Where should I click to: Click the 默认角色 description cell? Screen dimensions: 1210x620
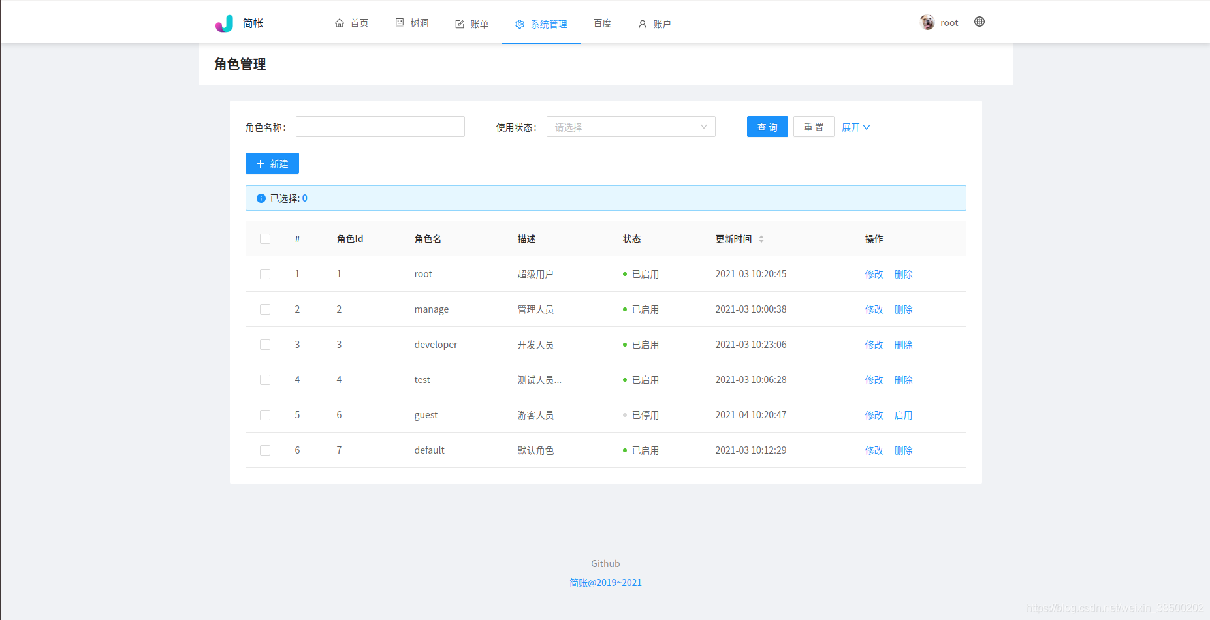coord(535,450)
